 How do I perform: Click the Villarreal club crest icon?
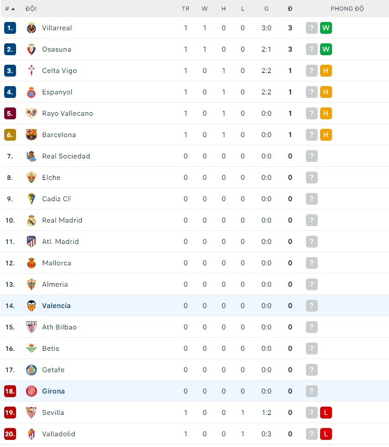pyautogui.click(x=31, y=28)
